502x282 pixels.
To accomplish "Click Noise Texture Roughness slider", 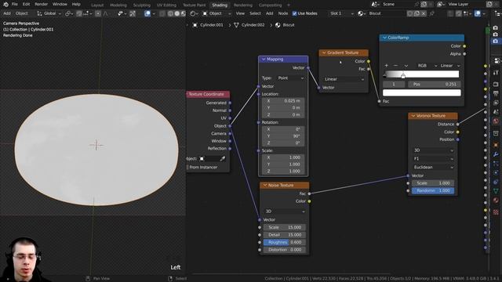I will pos(284,242).
